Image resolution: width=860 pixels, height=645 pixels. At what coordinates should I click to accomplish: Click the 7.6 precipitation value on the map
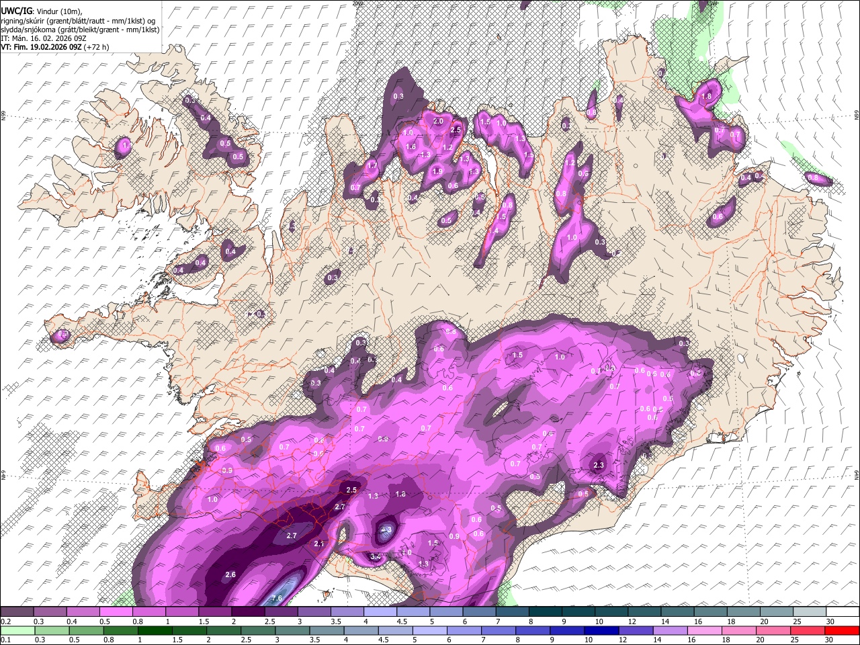click(276, 598)
